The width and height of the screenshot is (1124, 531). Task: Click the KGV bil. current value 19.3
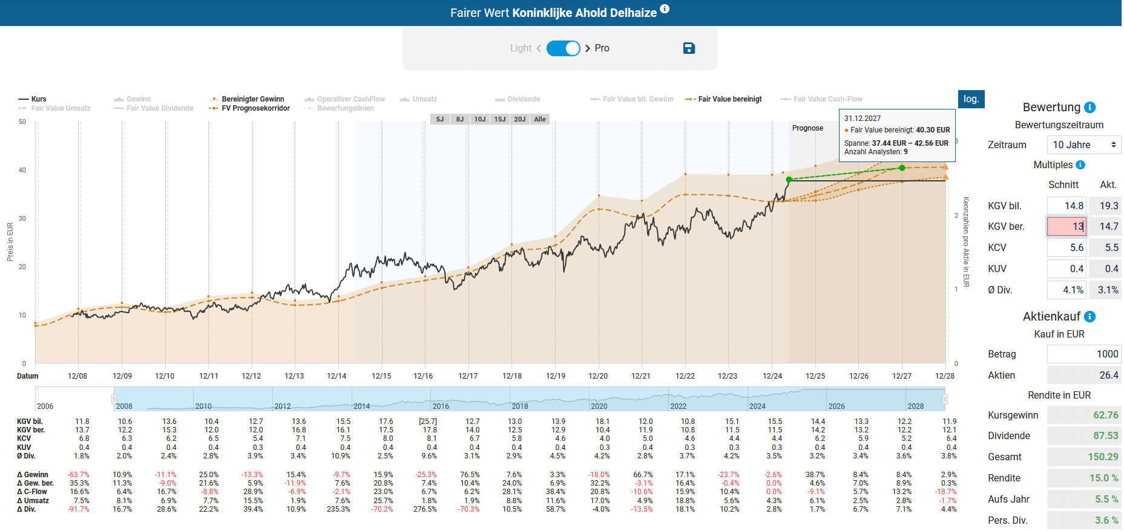(1105, 206)
